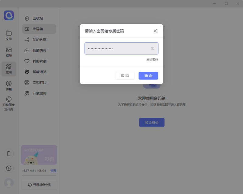The height and width of the screenshot is (194, 243).
Task: Open the settings gear icon
Action: coord(9,168)
